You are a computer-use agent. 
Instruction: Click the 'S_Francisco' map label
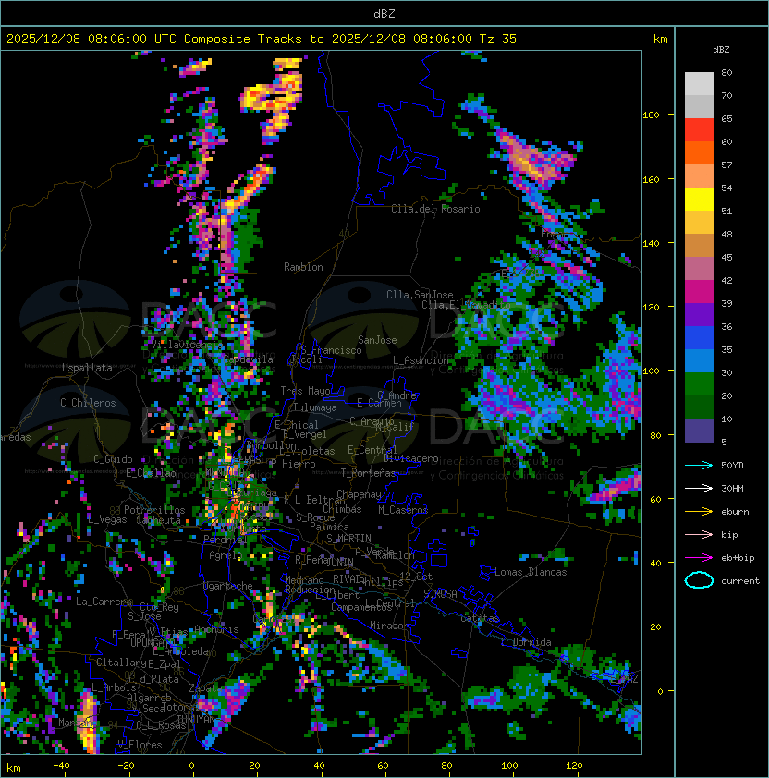click(331, 350)
